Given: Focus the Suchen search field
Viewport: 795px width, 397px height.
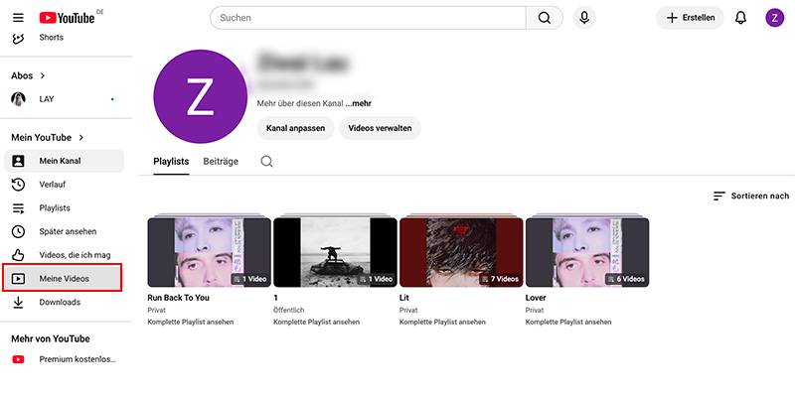Looking at the screenshot, I should (368, 18).
